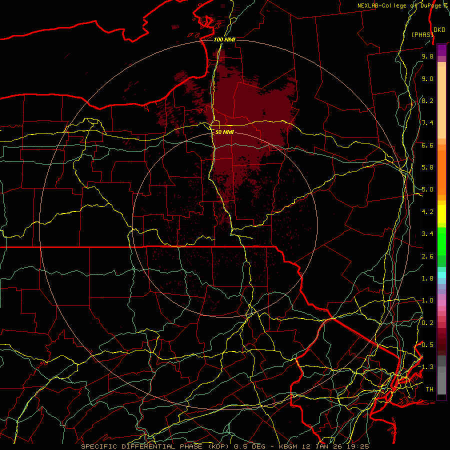Click the 100 NMI range ring label
450x450 pixels.
[224, 39]
